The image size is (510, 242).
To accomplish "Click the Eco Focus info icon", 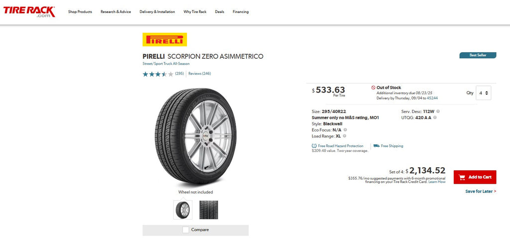I will click(345, 129).
